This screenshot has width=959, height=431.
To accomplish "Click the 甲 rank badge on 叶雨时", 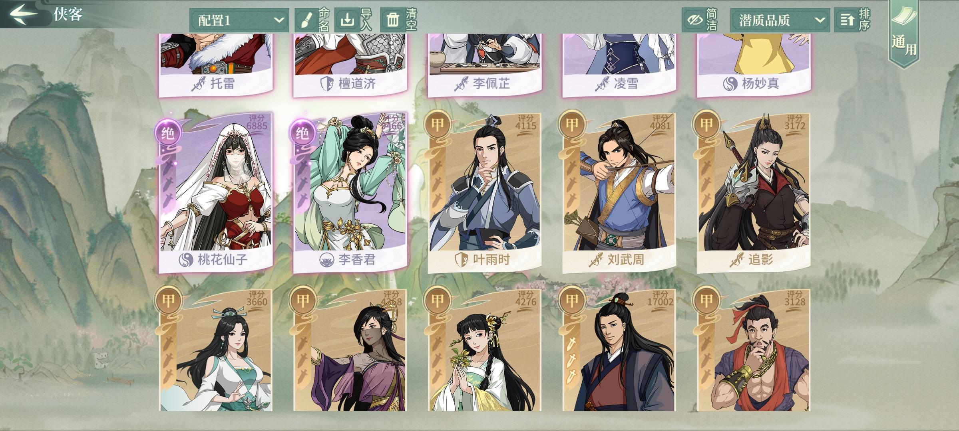I will (437, 124).
